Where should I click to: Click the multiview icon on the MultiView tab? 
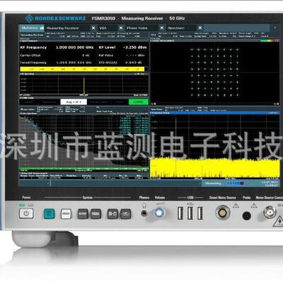42,28
